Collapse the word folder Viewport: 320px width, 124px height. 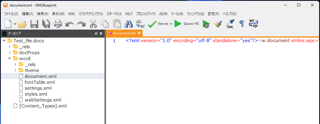pyautogui.click(x=9, y=59)
